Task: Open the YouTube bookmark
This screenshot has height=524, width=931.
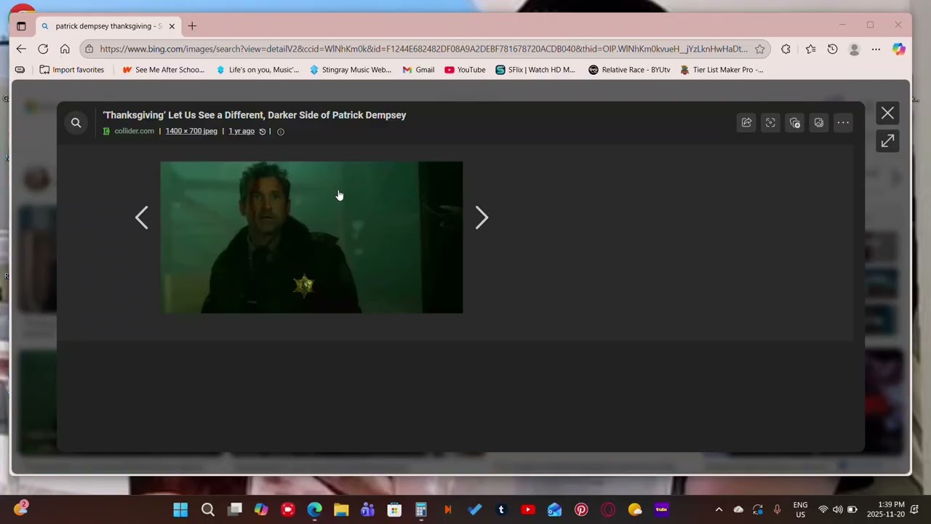Action: (x=465, y=70)
